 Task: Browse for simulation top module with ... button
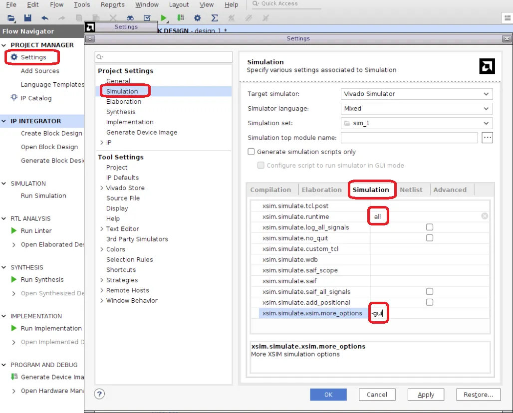click(x=487, y=138)
